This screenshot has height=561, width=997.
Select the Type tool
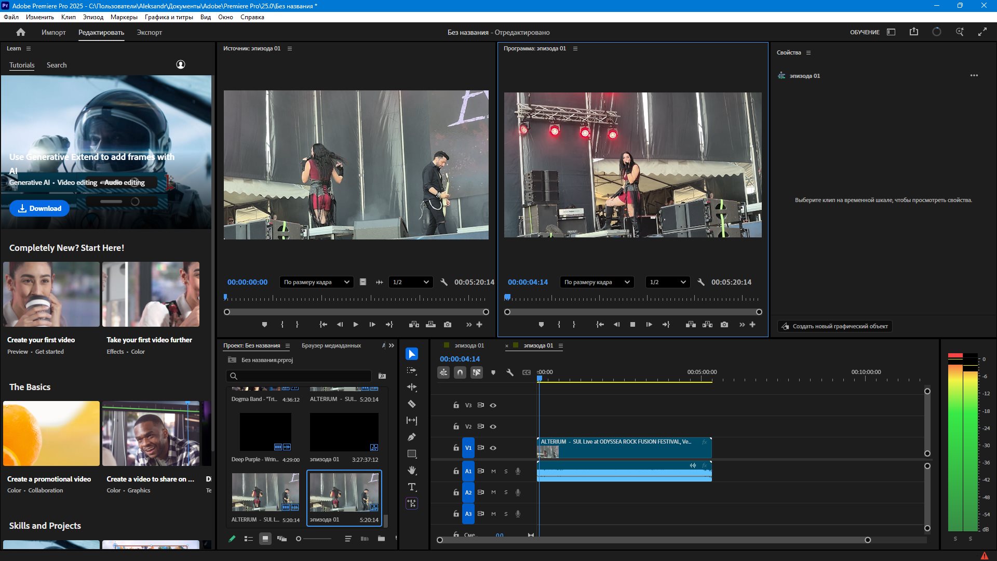point(412,487)
